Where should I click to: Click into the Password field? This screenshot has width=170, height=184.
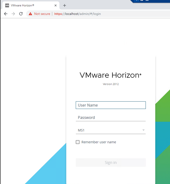click(x=111, y=117)
